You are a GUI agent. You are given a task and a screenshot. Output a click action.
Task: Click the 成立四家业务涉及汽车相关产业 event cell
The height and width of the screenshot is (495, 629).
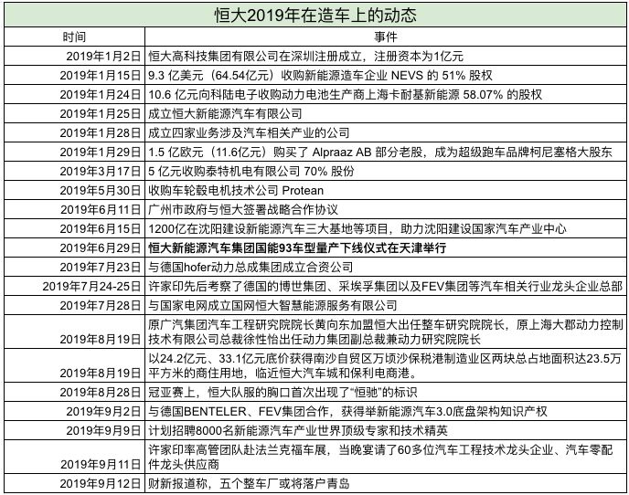click(385, 133)
